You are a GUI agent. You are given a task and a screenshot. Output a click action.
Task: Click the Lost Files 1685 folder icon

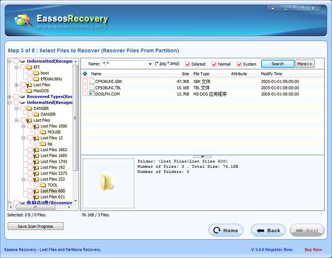(x=36, y=156)
